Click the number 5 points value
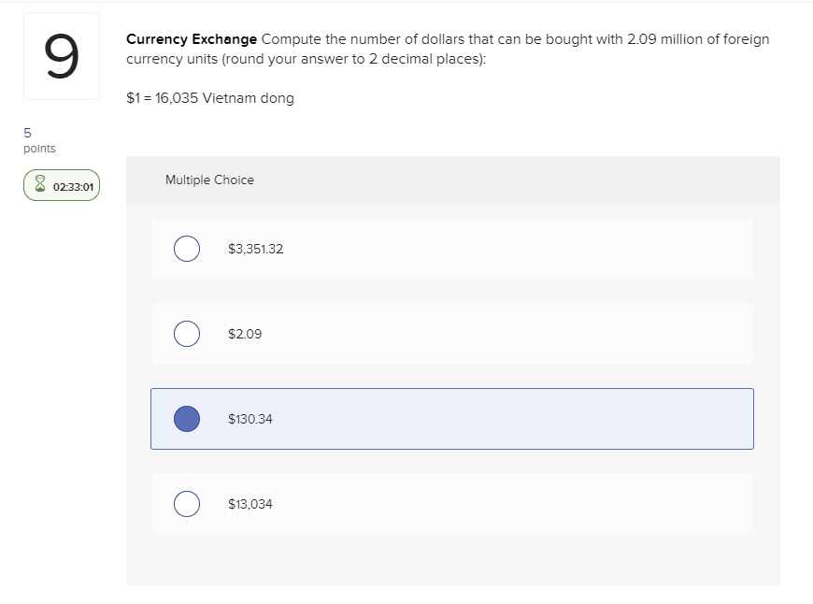This screenshot has height=604, width=813. [x=27, y=133]
